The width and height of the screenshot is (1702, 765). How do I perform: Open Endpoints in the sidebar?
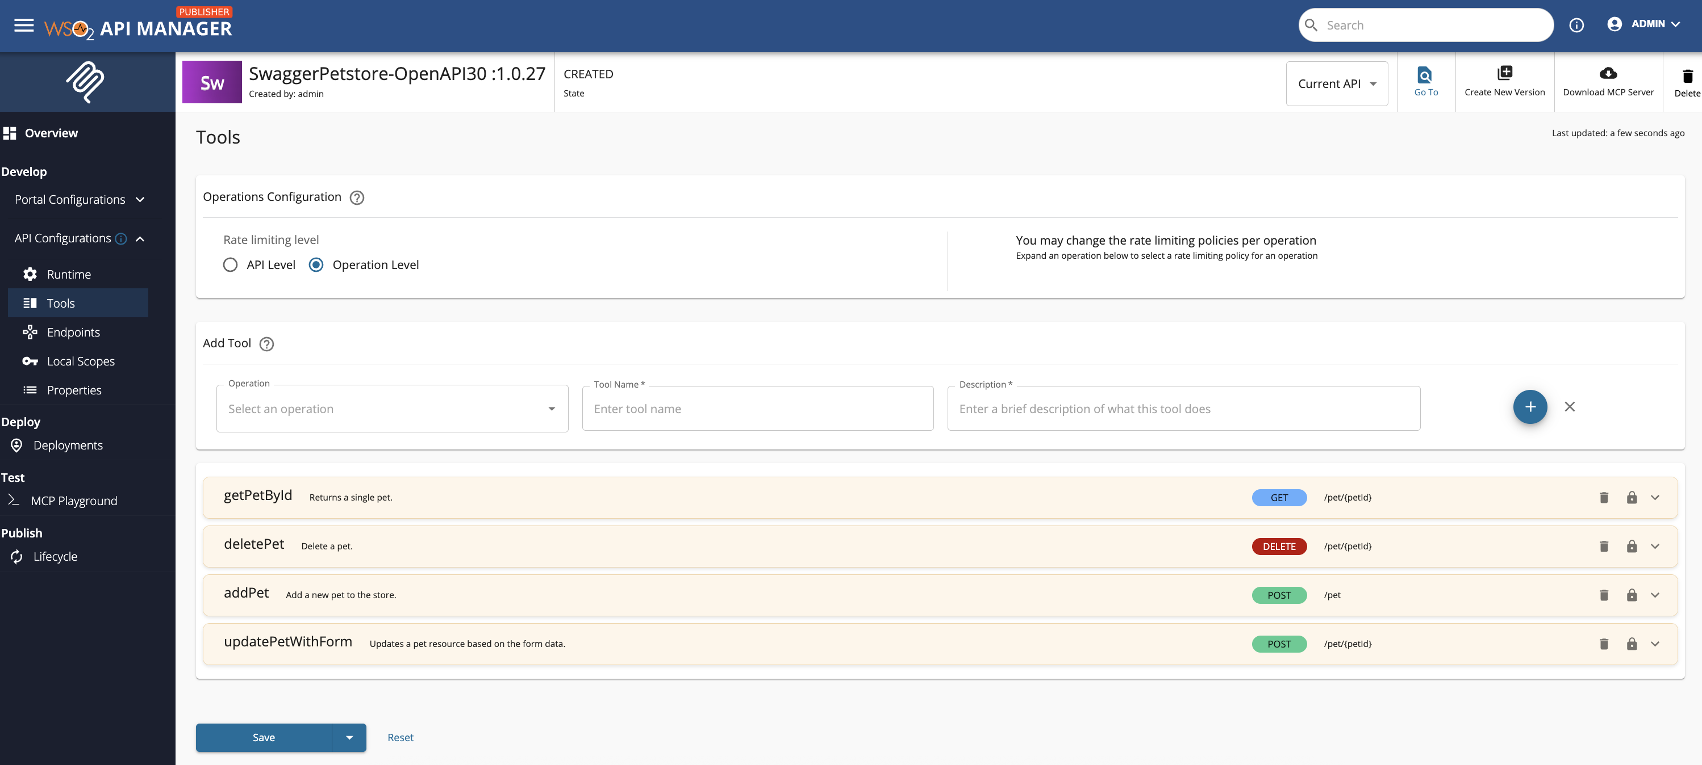click(73, 332)
